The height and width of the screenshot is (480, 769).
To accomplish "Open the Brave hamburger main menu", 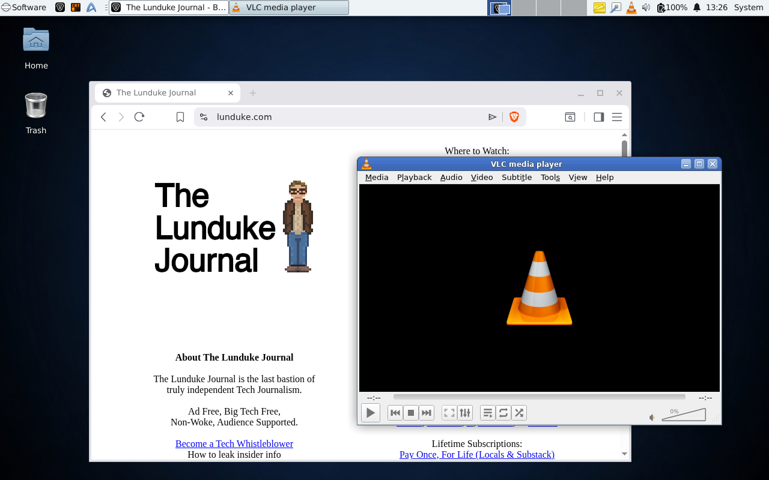I will 617,117.
